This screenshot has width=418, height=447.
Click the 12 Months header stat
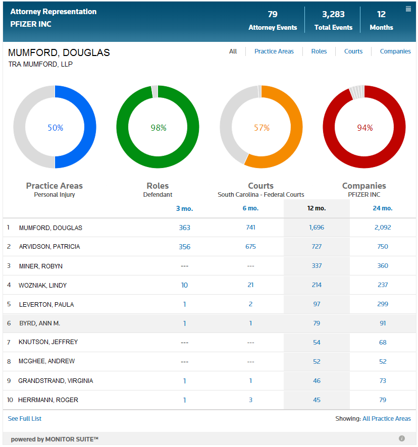(381, 21)
